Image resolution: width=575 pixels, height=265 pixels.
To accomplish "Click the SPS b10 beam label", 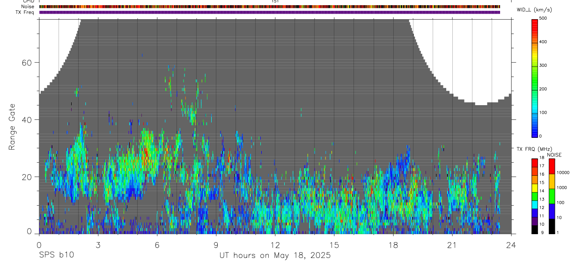I will tap(56, 256).
